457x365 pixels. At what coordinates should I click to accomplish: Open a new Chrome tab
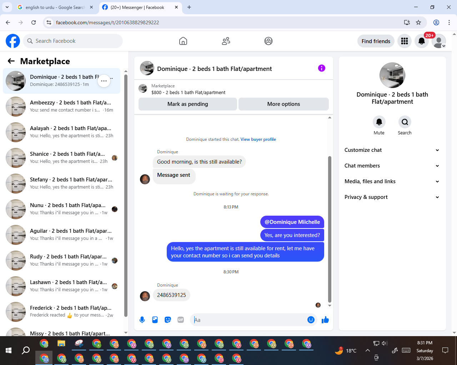[x=189, y=7]
